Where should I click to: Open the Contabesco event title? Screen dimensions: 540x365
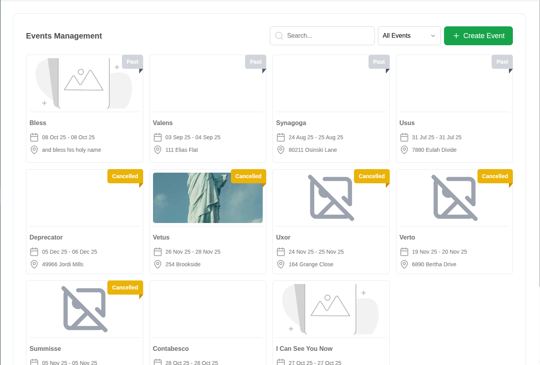171,348
